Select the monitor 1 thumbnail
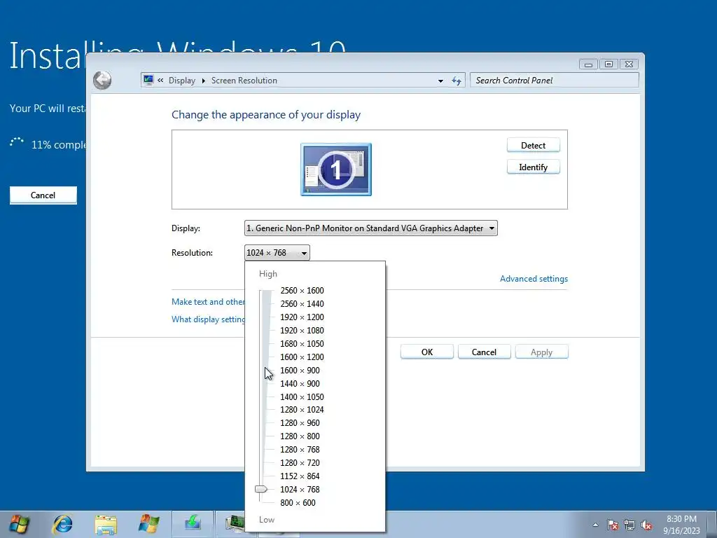Screen dimensions: 717x538 coord(336,170)
